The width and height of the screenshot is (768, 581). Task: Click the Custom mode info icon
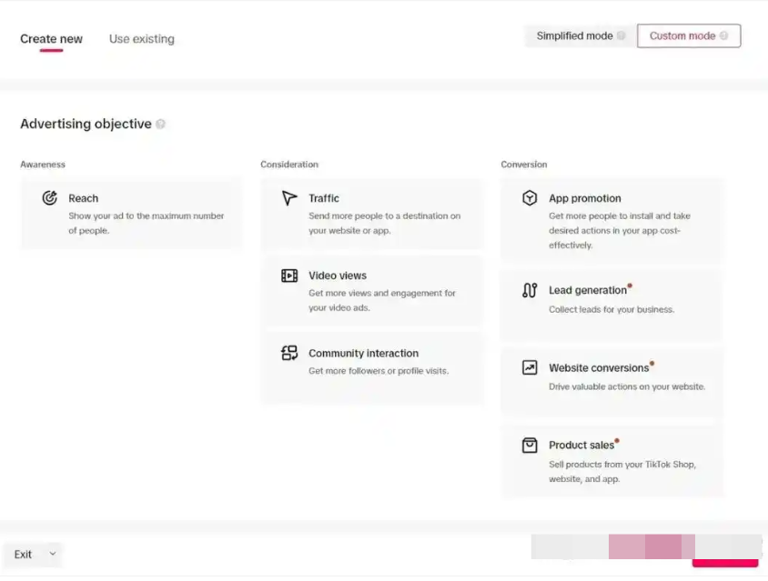tap(724, 36)
